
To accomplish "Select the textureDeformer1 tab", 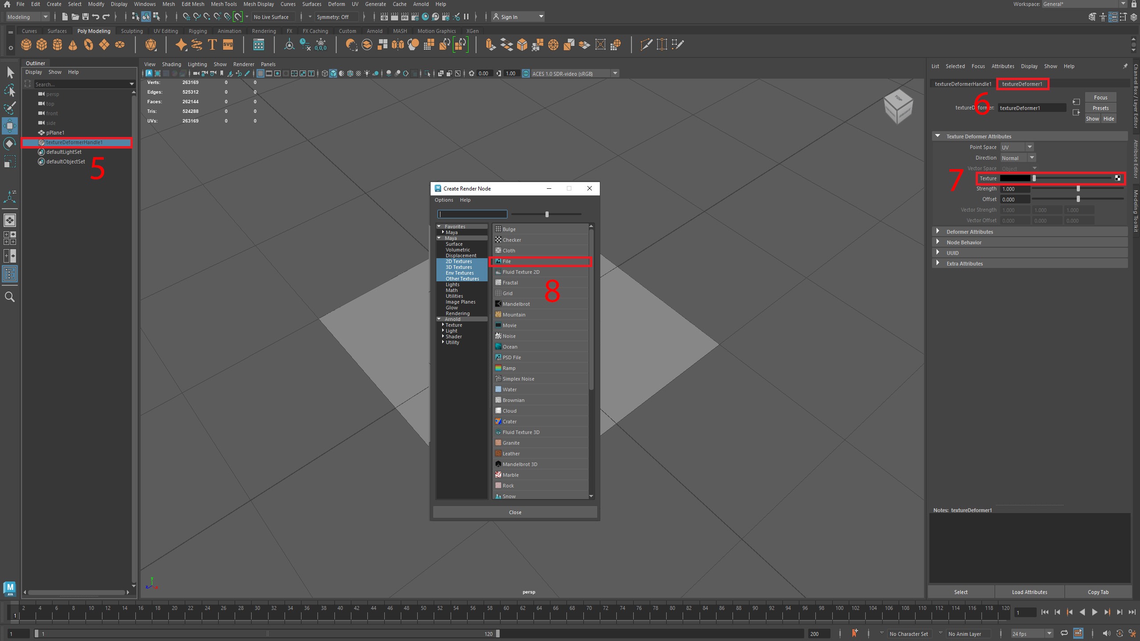I will [x=1022, y=84].
